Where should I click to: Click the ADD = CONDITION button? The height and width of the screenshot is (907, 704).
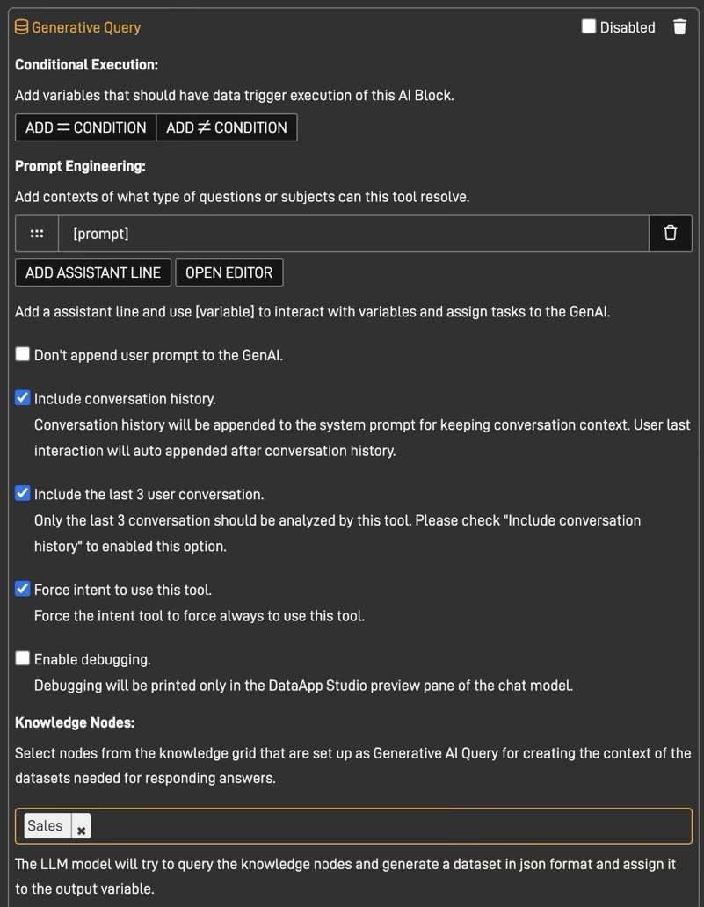click(85, 127)
